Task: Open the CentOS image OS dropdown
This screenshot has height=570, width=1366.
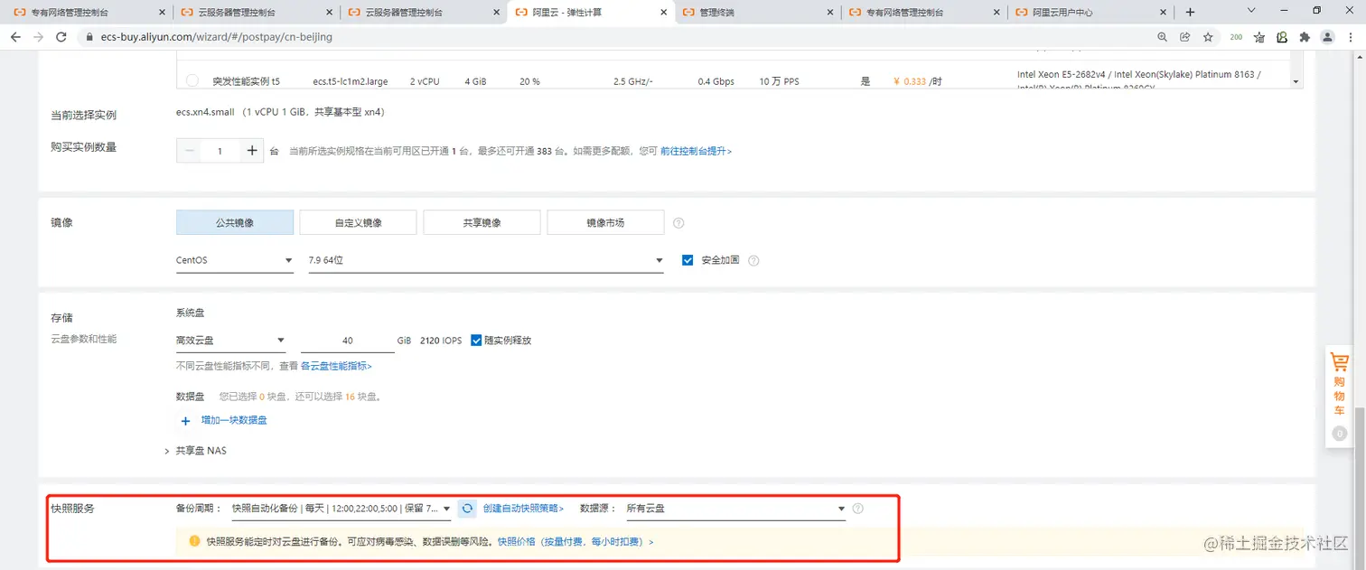Action: coord(235,260)
